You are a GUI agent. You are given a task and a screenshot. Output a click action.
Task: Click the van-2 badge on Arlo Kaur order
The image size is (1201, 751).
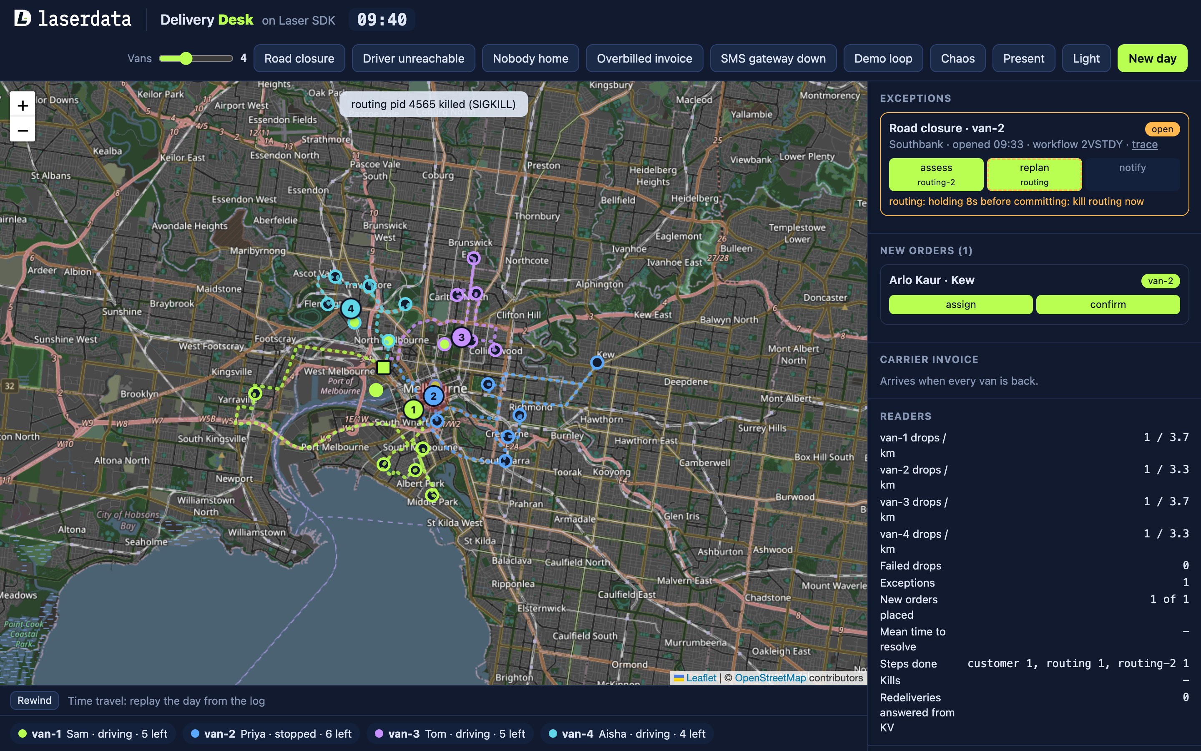1160,281
